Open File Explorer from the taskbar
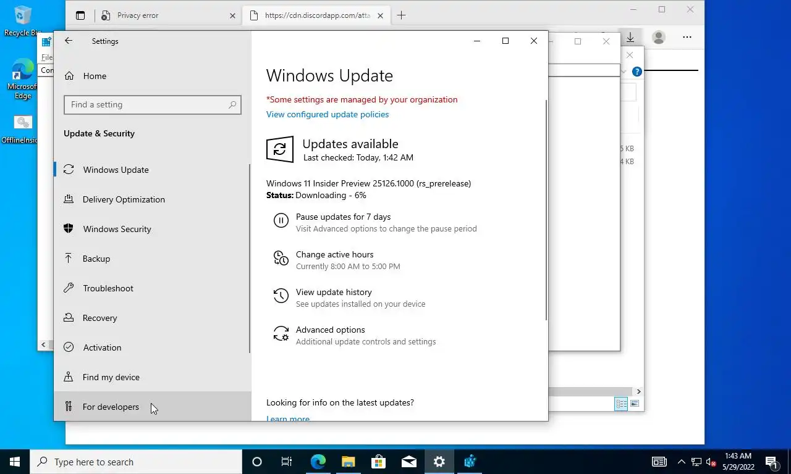Viewport: 791px width, 474px height. pos(348,462)
